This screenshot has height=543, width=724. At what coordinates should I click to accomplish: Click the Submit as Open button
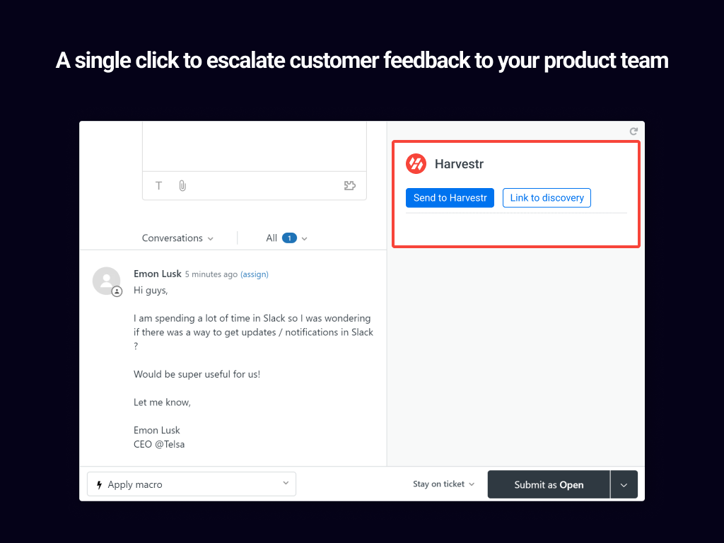(549, 485)
